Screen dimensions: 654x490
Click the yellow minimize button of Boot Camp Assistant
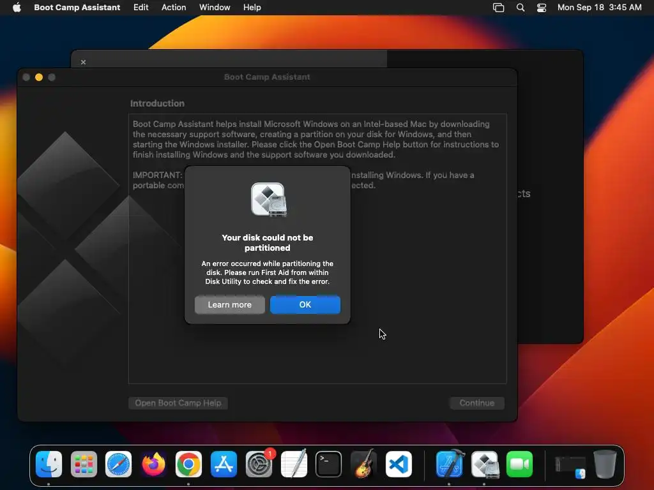pos(39,77)
